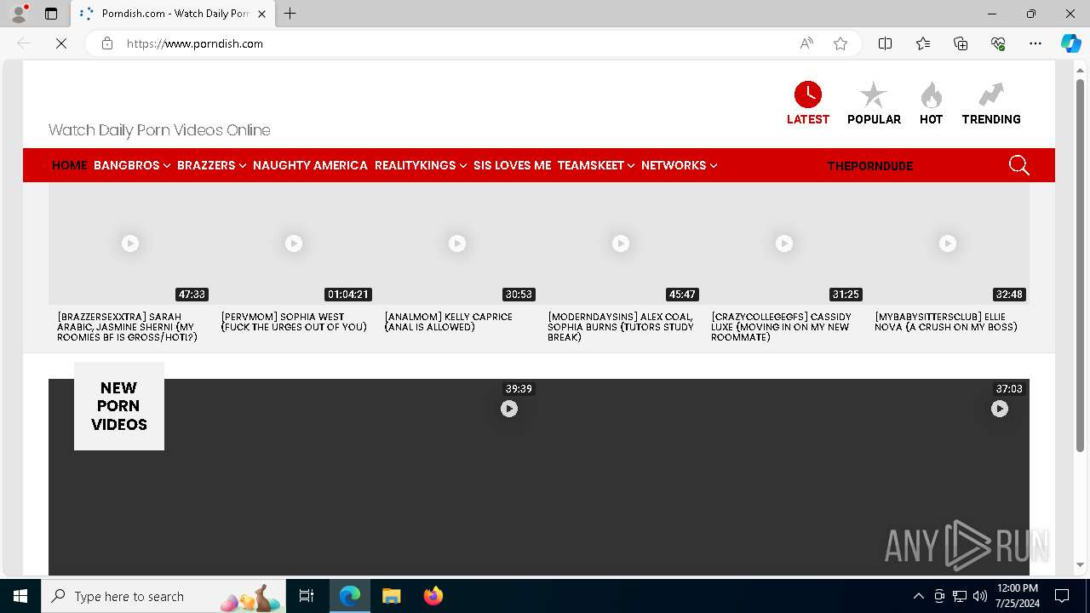Click the taskbar search box
The height and width of the screenshot is (613, 1090).
(165, 596)
